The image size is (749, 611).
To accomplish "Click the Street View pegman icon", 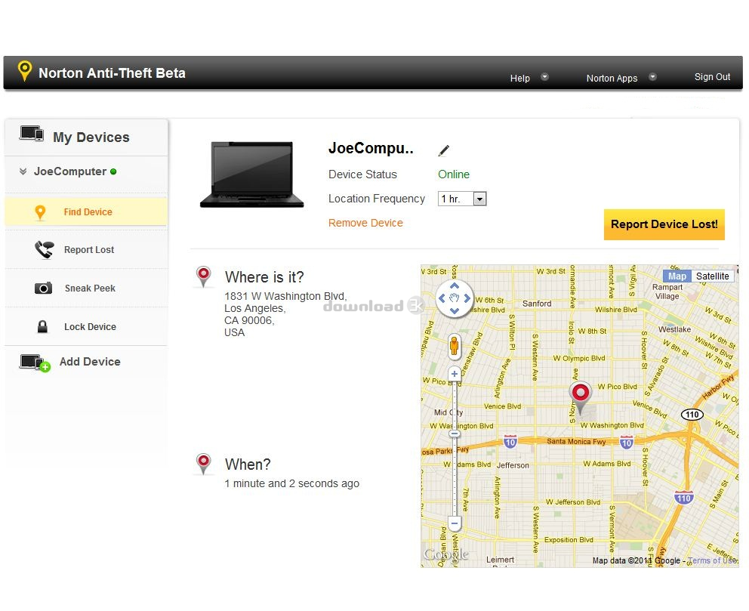I will pyautogui.click(x=455, y=346).
